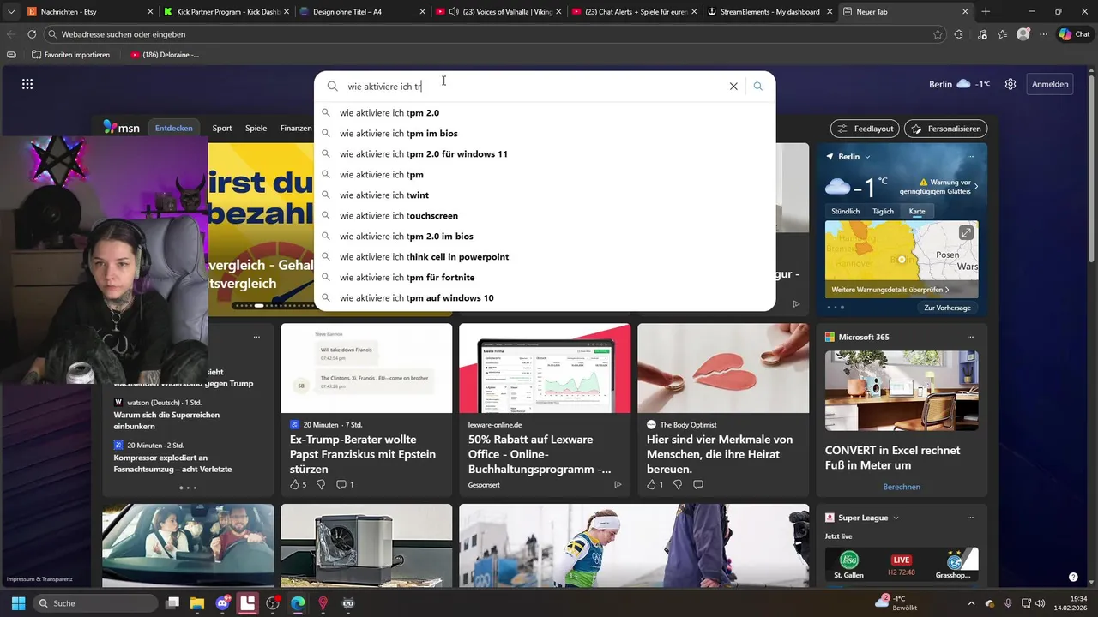Open comments on Ex-Trump-Berater article

tap(345, 485)
